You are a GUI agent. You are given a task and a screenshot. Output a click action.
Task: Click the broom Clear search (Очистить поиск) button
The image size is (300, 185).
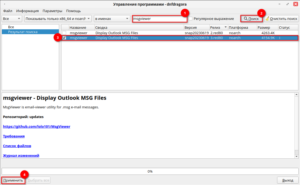point(281,19)
